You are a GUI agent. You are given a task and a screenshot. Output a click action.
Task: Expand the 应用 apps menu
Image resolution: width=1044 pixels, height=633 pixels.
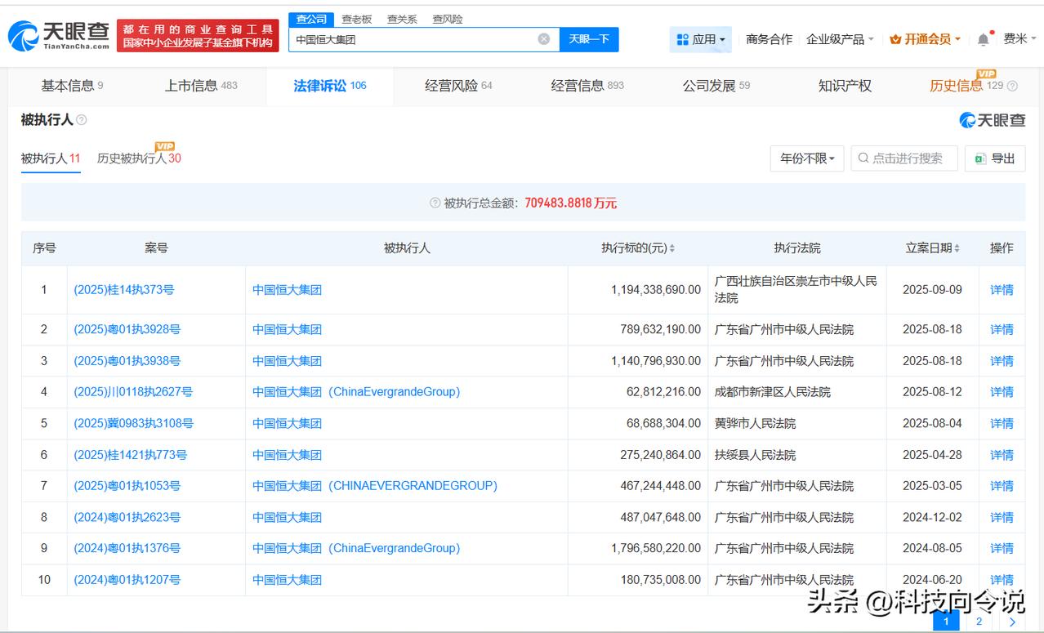click(x=701, y=39)
